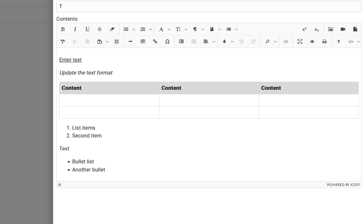Toggle Italic formatting

[x=75, y=29]
